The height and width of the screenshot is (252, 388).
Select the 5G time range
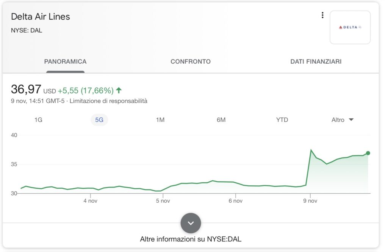99,120
